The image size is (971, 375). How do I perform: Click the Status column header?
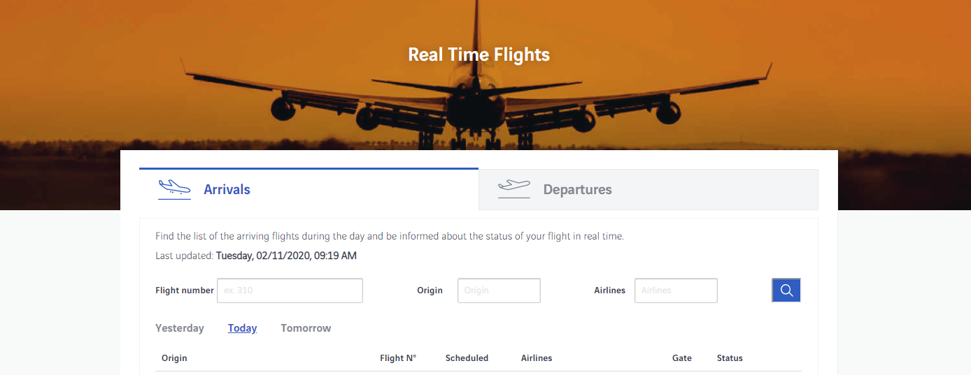(730, 358)
